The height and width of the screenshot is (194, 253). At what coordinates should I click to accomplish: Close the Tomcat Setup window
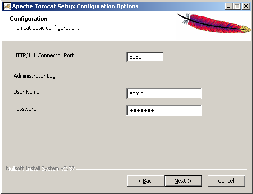click(x=246, y=6)
